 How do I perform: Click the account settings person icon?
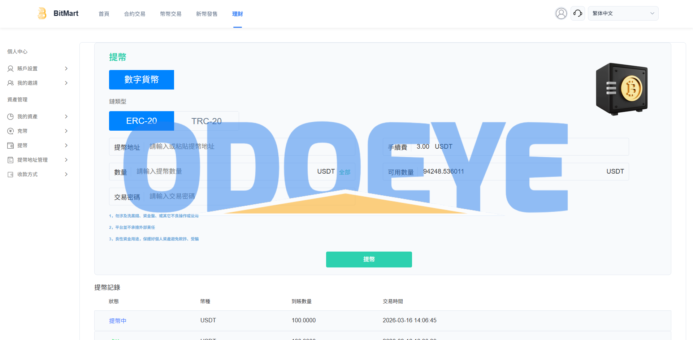pyautogui.click(x=10, y=69)
